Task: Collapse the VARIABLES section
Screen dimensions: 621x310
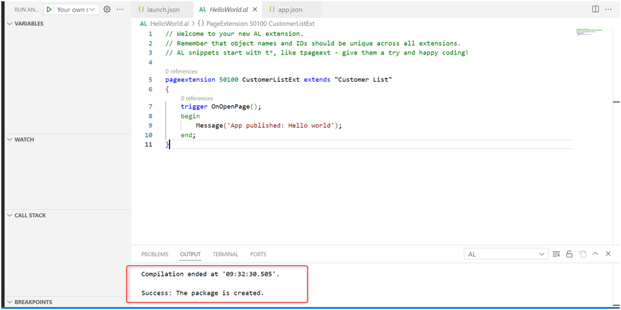Action: tap(9, 23)
